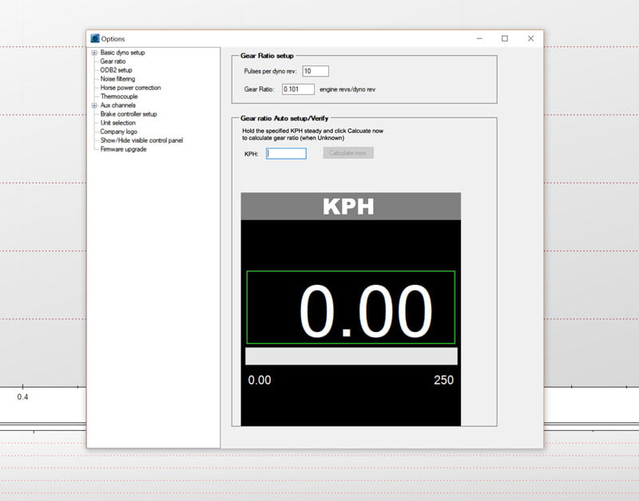Focus the KPH input field
The height and width of the screenshot is (501, 639).
pyautogui.click(x=286, y=153)
